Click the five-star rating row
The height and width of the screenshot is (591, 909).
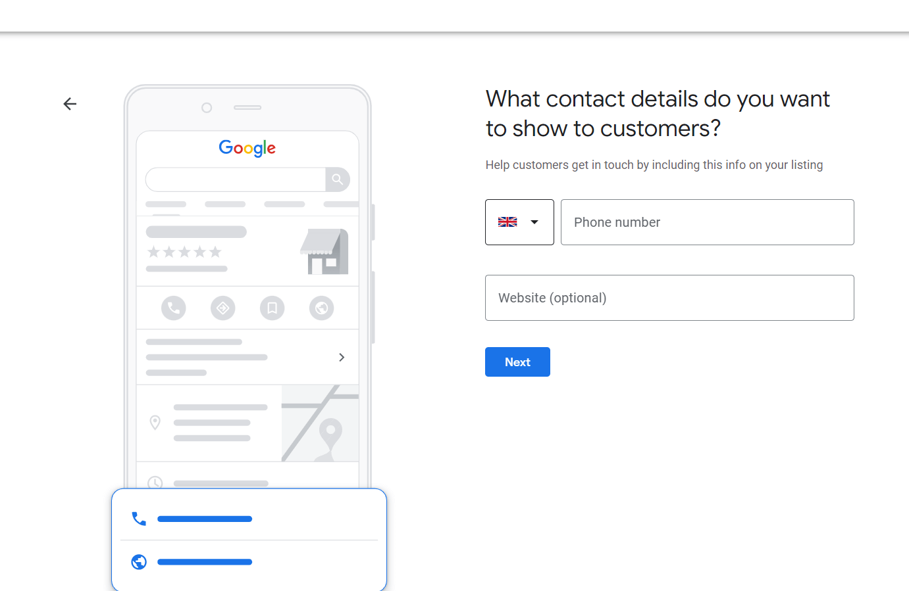pos(184,252)
